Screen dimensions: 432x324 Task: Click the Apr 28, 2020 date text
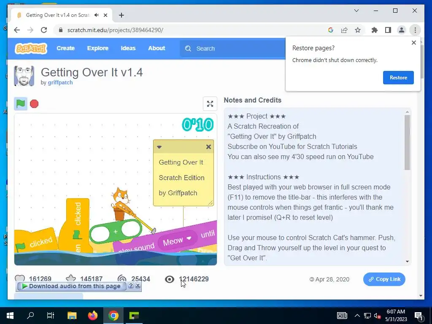point(332,279)
